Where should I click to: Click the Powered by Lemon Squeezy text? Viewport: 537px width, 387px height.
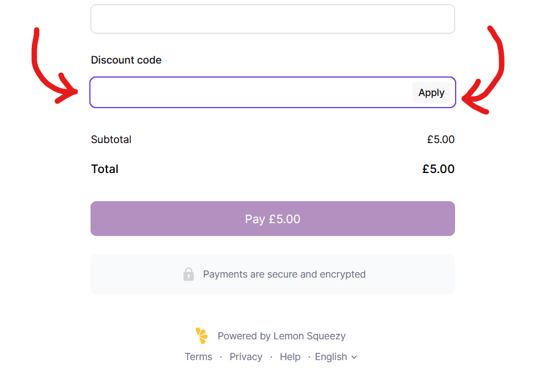coord(281,336)
